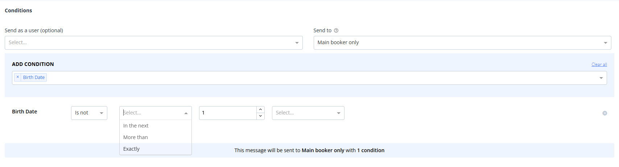The width and height of the screenshot is (619, 167).
Task: Delete the Birth Date condition row
Action: 604,113
